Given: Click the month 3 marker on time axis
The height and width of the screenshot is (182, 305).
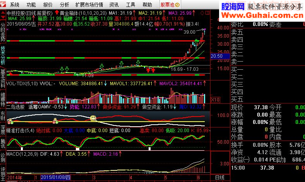Looking at the screenshot, I should (94, 178).
